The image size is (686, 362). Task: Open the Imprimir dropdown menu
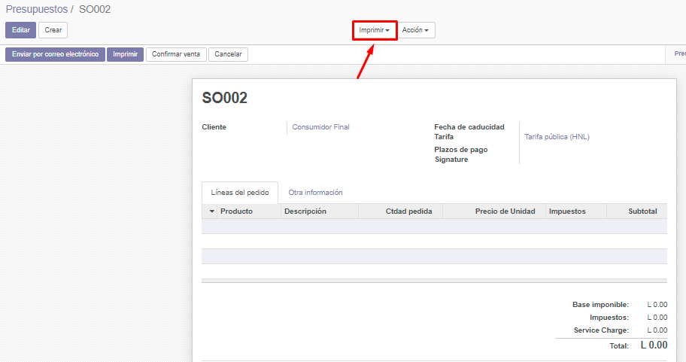coord(375,30)
